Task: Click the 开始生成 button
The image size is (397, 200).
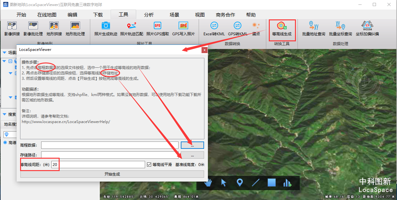Action: [x=112, y=174]
